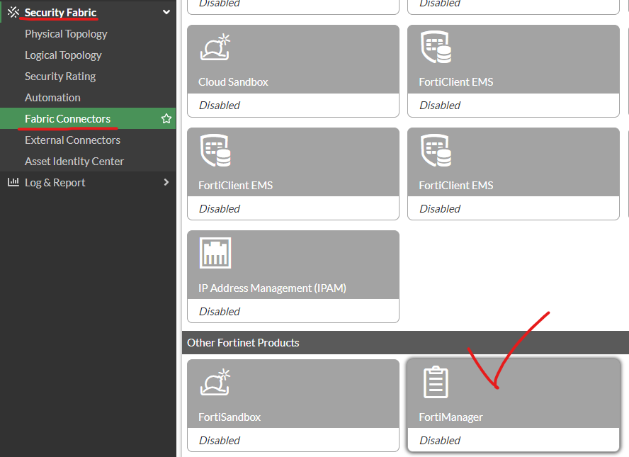Viewport: 629px width, 457px height.
Task: Open Physical Topology page
Action: (x=66, y=34)
